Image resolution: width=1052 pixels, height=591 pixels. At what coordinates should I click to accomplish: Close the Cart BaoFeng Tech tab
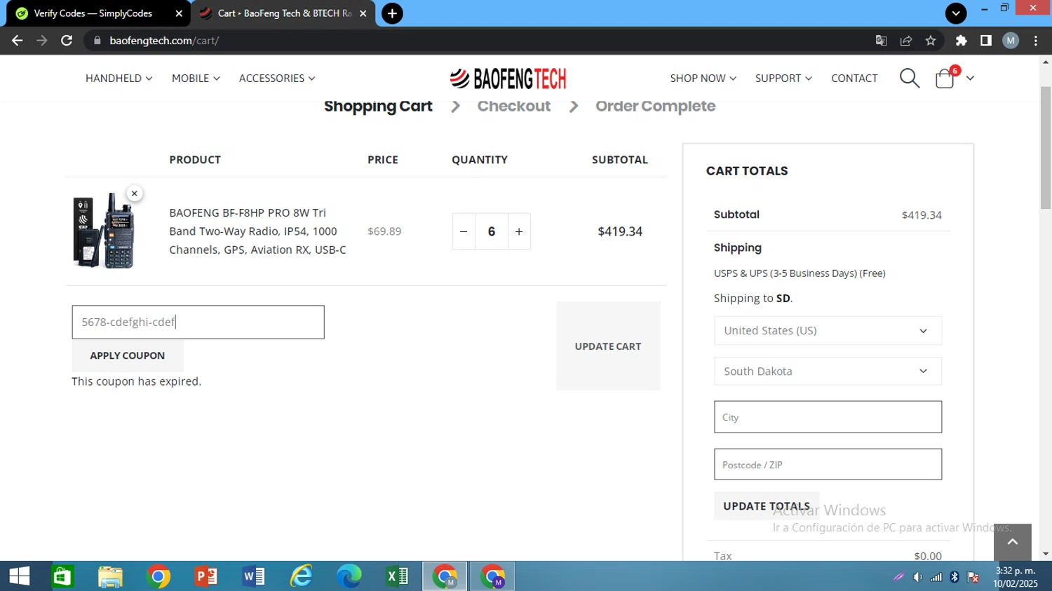[363, 13]
